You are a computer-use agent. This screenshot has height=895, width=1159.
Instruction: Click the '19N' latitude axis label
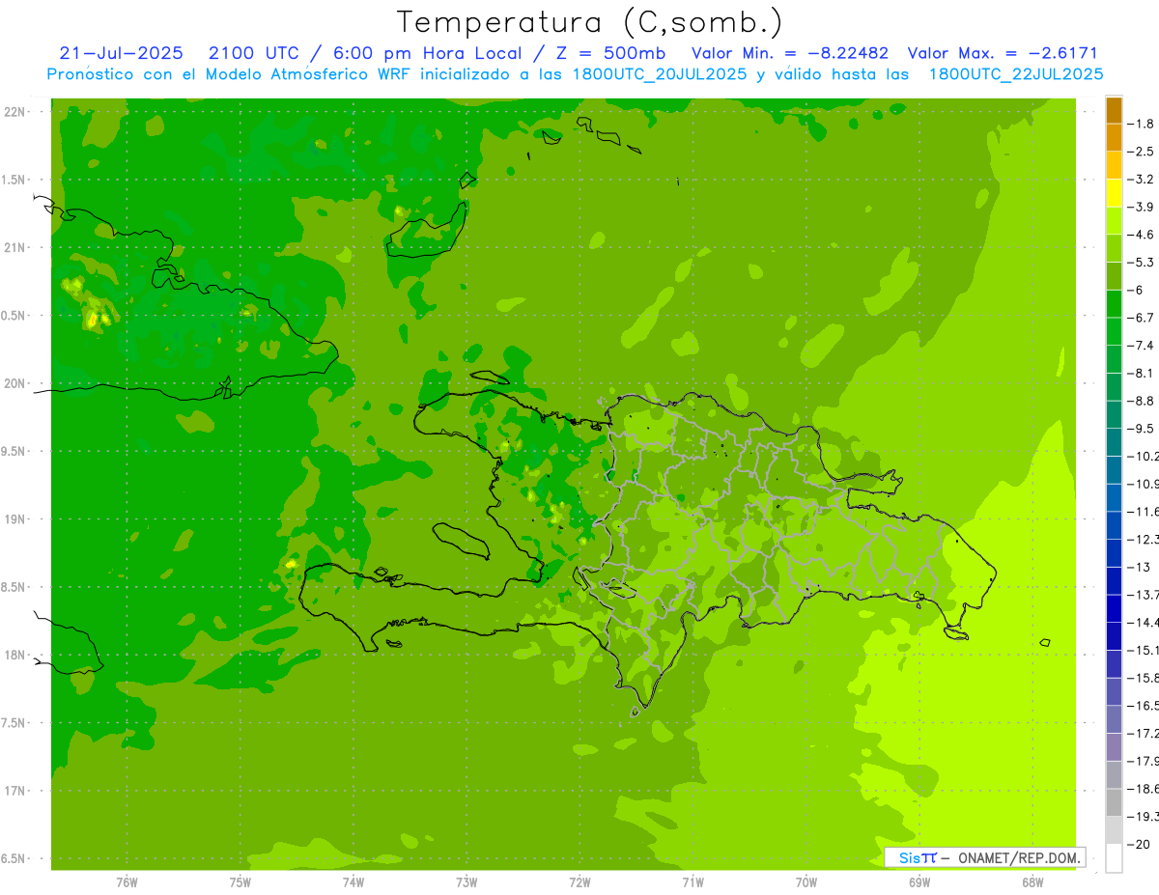click(x=15, y=519)
